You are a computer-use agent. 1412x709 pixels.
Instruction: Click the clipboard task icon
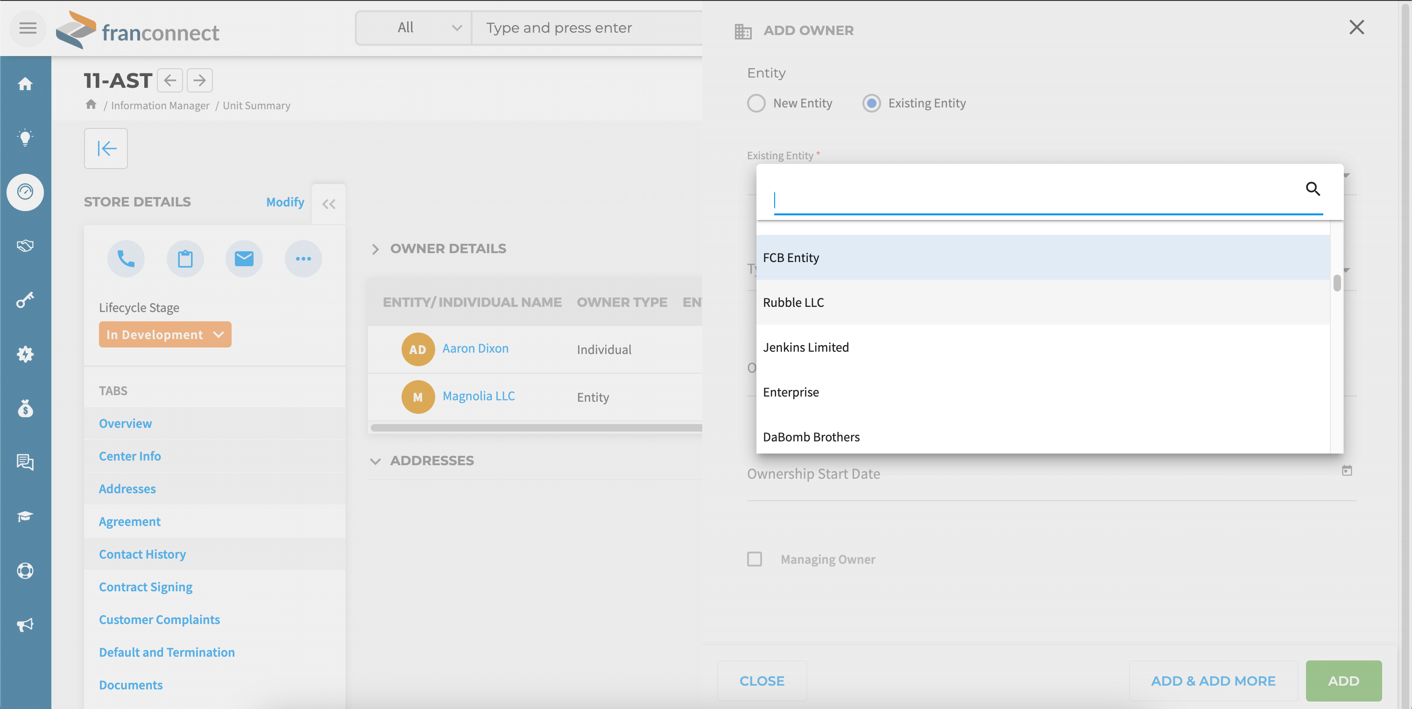coord(185,259)
